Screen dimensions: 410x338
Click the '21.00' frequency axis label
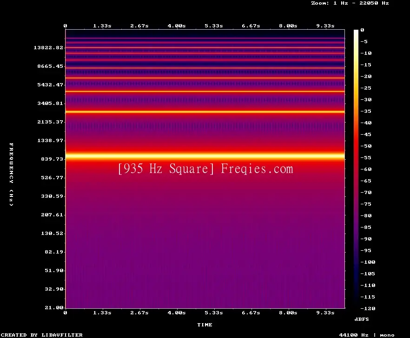point(54,307)
